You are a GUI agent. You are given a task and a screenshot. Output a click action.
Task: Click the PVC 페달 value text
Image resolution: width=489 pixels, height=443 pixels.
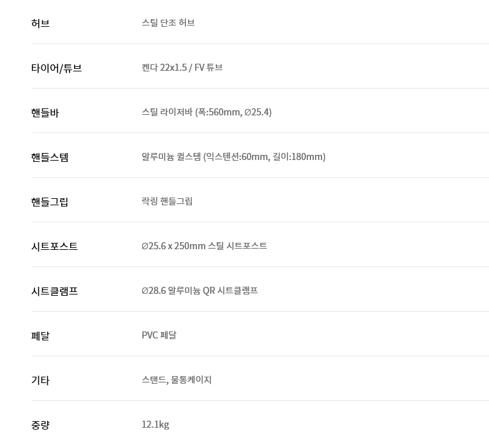[x=159, y=335]
